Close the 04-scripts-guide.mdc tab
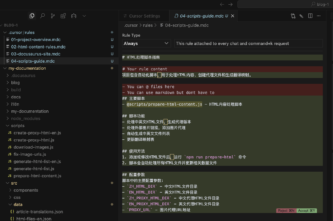This screenshot has width=333, height=221. click(x=233, y=16)
